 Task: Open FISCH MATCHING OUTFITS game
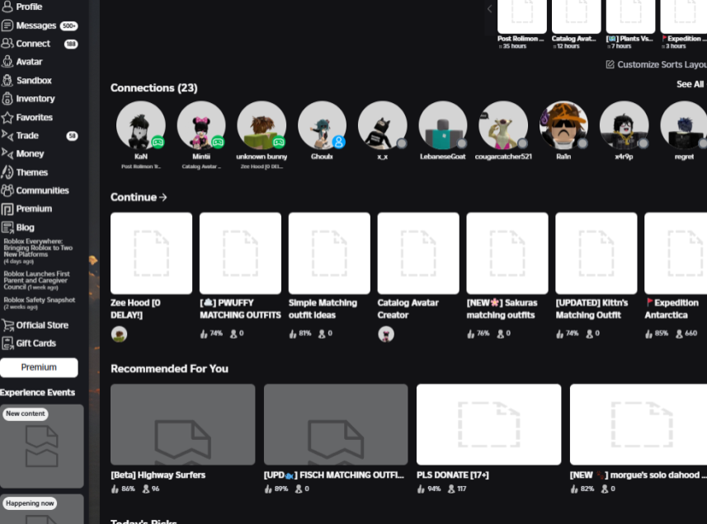coord(336,424)
